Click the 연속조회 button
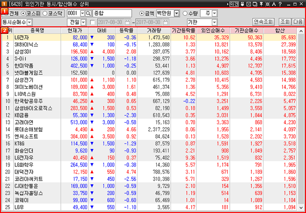This screenshot has height=213, width=306. 263,22
